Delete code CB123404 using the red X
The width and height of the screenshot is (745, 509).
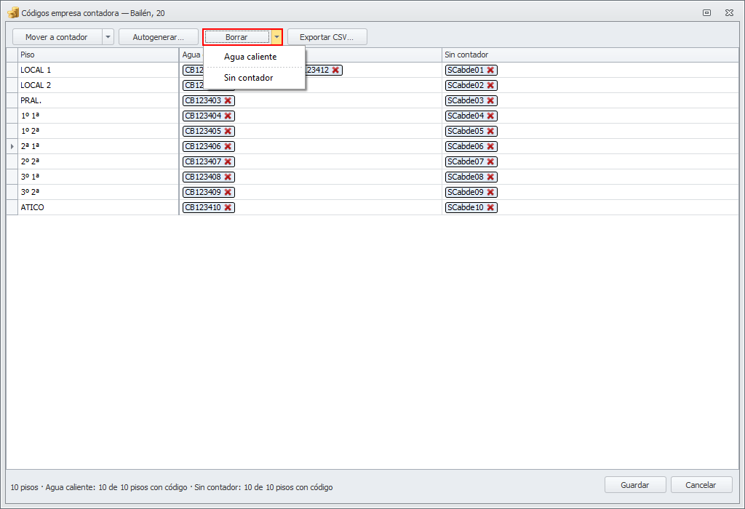228,116
